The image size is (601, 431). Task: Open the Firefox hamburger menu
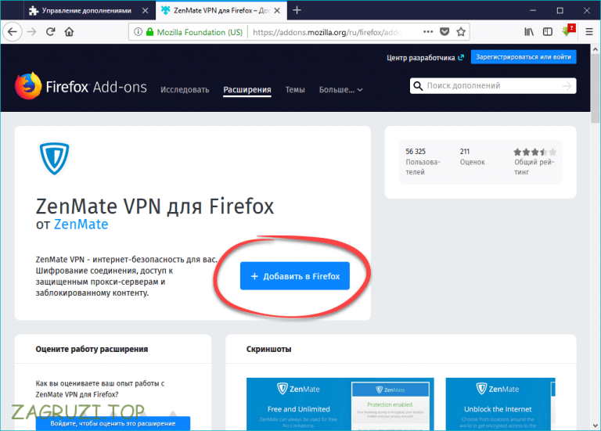tap(589, 32)
